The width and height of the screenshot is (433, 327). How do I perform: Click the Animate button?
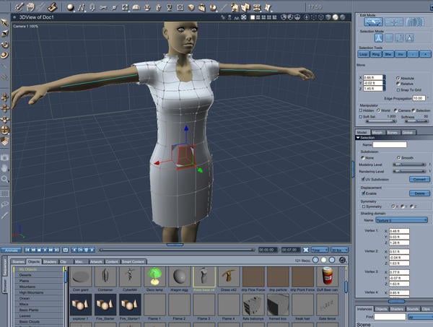11,250
